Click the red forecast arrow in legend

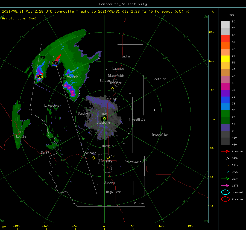[225, 151]
